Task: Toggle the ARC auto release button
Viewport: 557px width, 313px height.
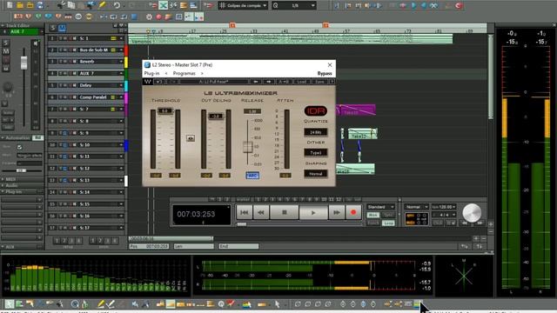Action: (x=252, y=176)
